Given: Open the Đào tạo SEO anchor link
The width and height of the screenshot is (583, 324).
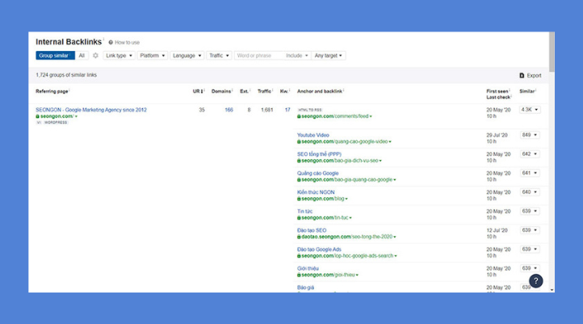Looking at the screenshot, I should click(312, 230).
